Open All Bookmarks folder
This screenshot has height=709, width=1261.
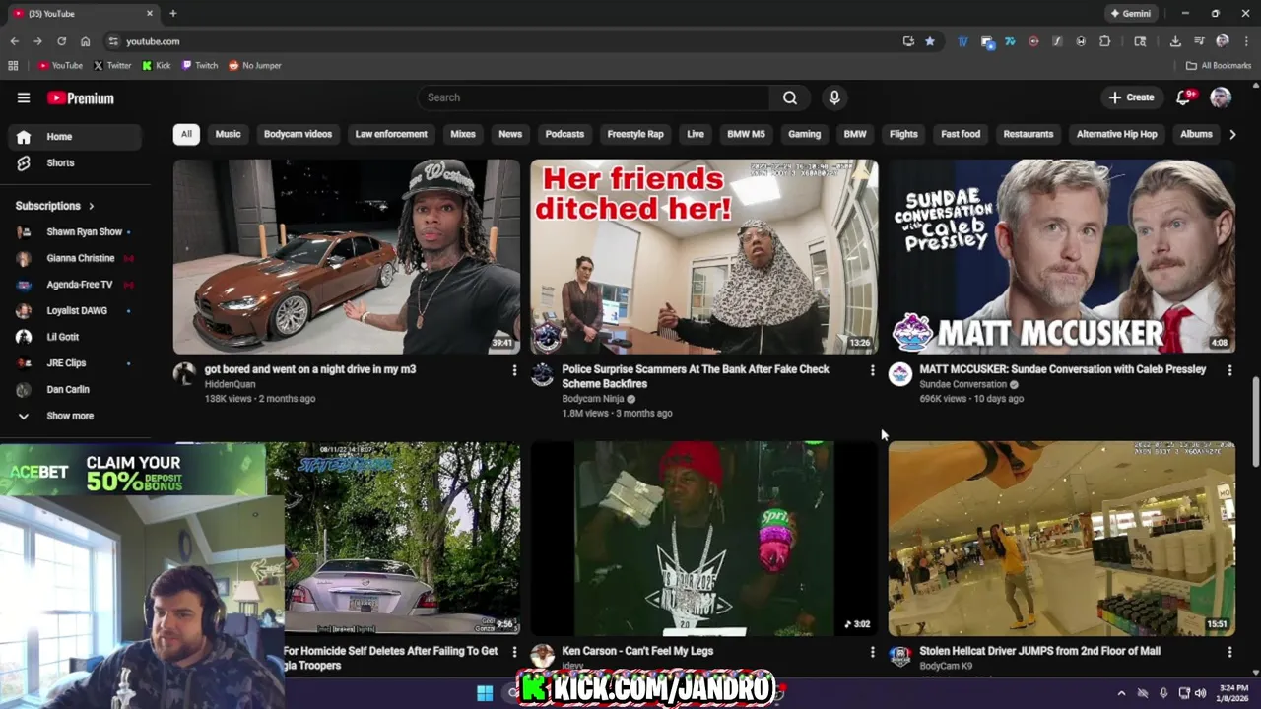click(x=1219, y=66)
